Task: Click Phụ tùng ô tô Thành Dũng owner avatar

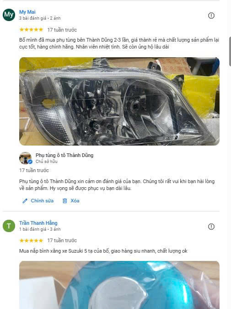Action: click(26, 158)
